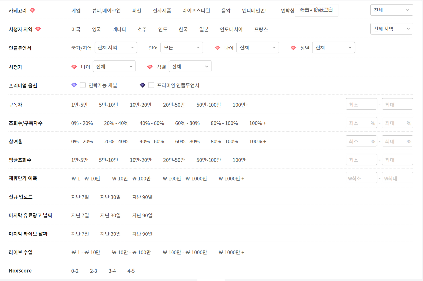Select the 뷰티,메이크업 category

click(106, 10)
